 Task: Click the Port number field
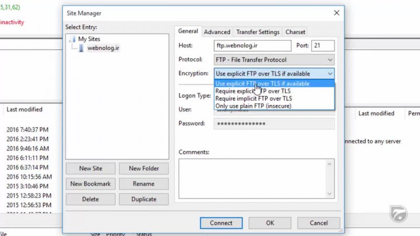click(322, 46)
